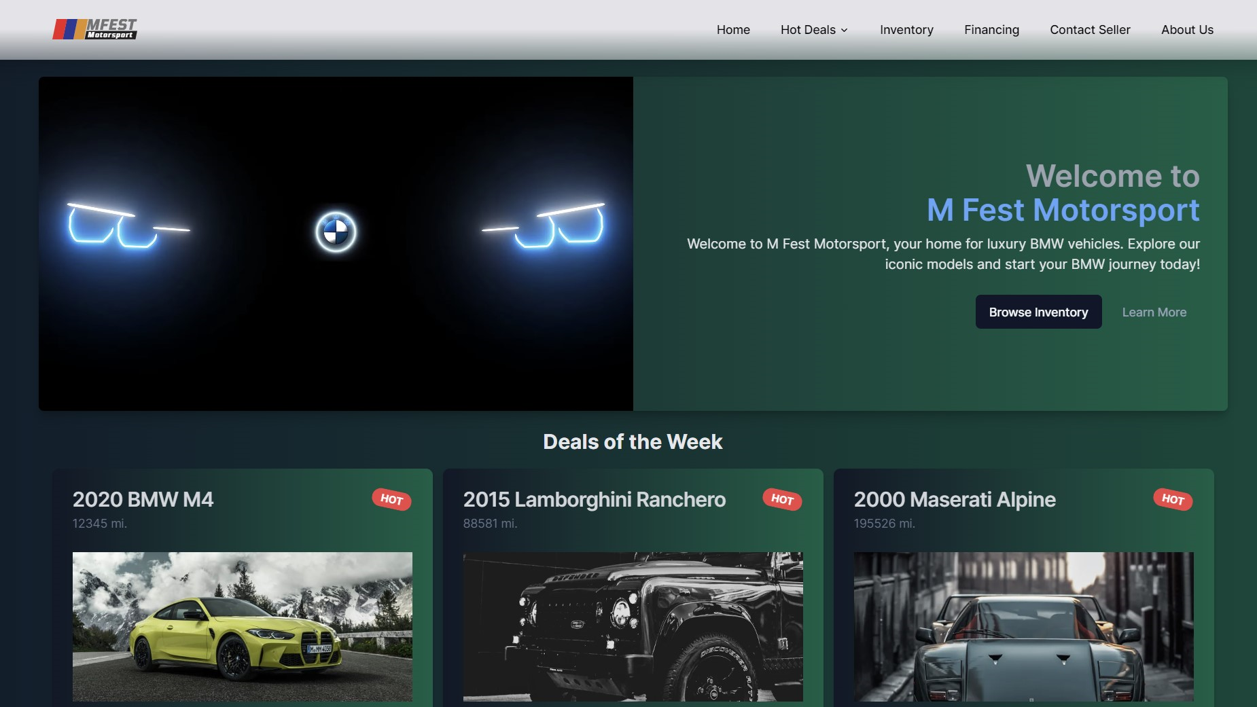Select the yellow BMW M4 photo
Screen dimensions: 1257x707
coord(243,626)
